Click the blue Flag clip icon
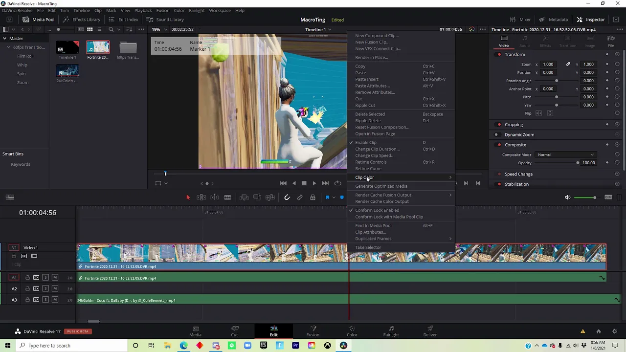This screenshot has height=352, width=626. point(327,198)
